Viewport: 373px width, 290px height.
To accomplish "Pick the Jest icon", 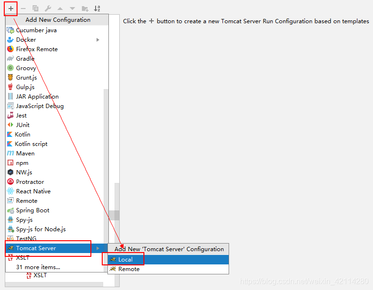I will (10, 116).
